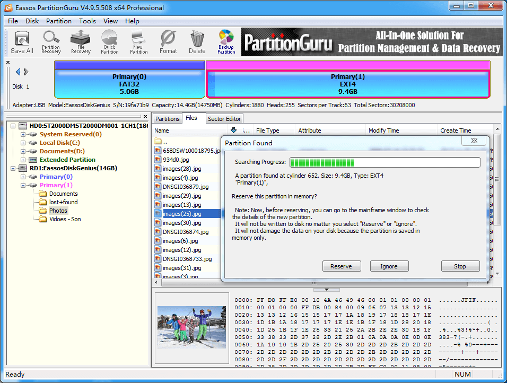Select the Quick Partition tool

(110, 42)
